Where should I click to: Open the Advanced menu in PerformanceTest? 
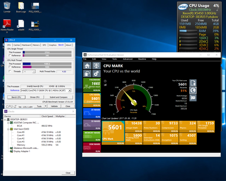tap(128, 59)
